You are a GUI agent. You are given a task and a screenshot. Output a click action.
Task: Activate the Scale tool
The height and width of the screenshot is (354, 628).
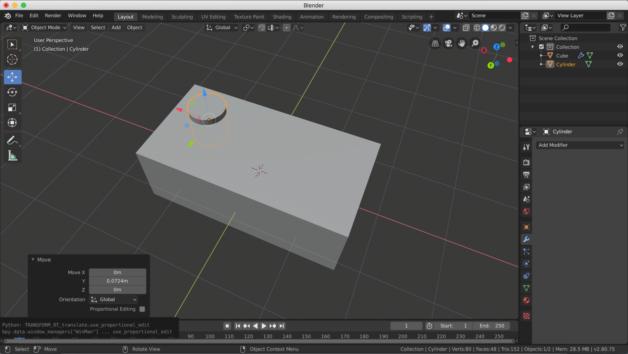point(12,107)
